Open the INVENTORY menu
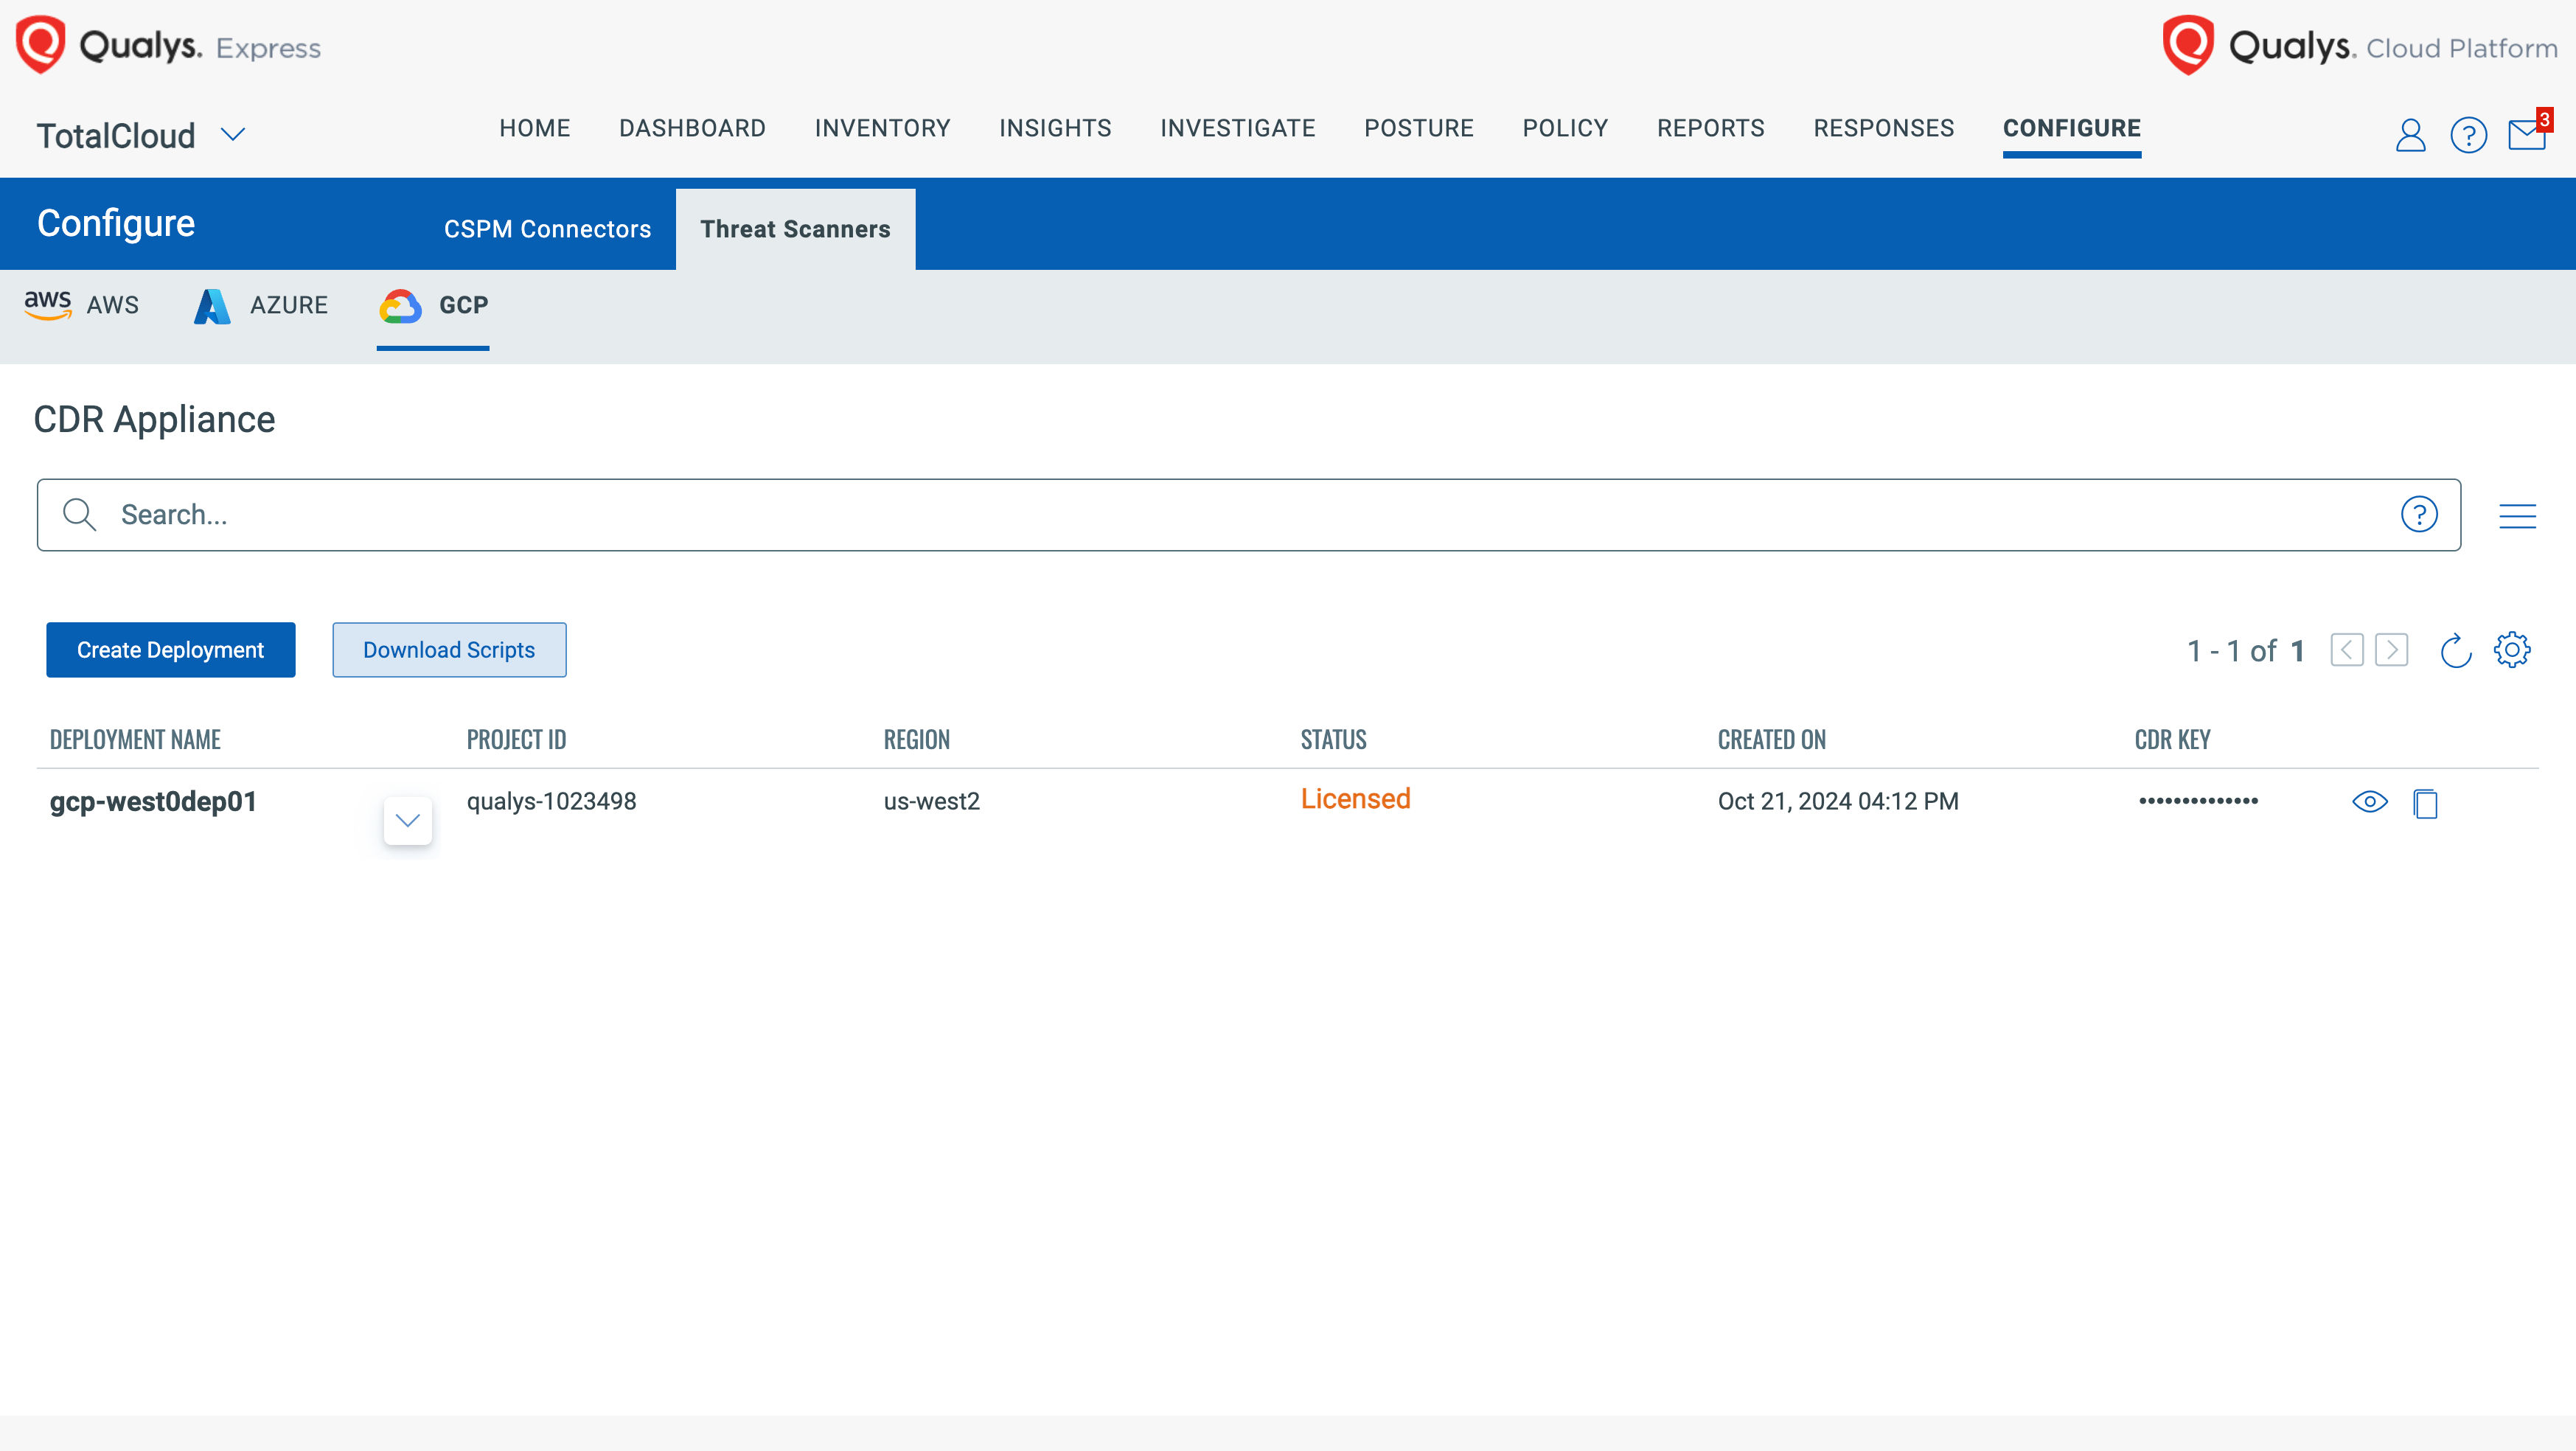 [x=882, y=128]
